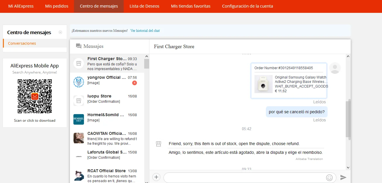Image resolution: width=382 pixels, height=183 pixels.
Task: Click CAOWTAN store avatar photo
Action: [78, 138]
